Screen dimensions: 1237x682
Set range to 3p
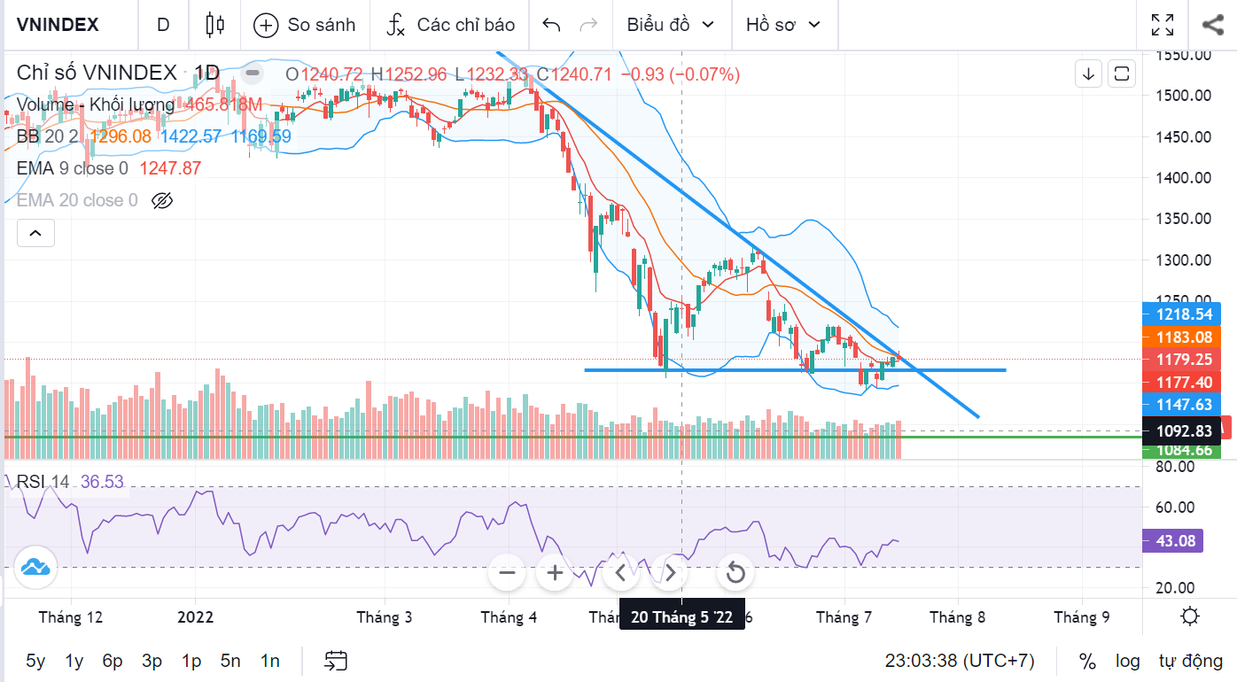[152, 661]
